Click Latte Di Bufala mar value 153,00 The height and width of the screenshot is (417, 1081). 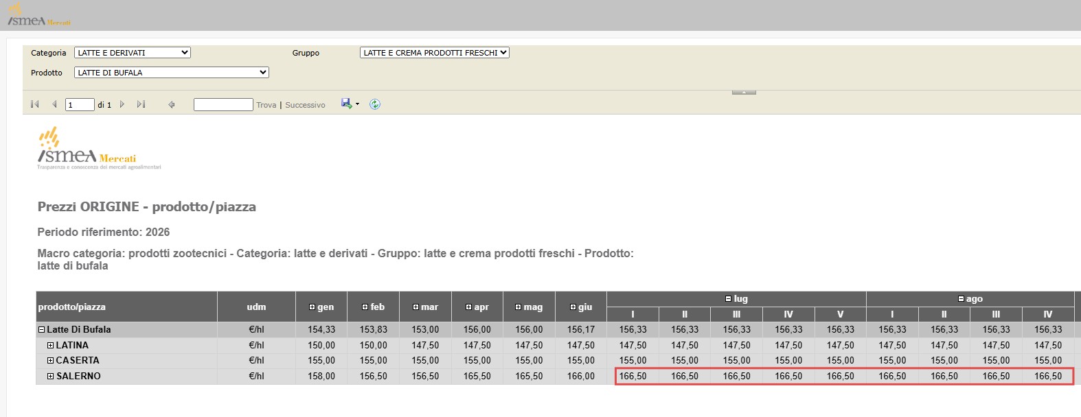[425, 330]
